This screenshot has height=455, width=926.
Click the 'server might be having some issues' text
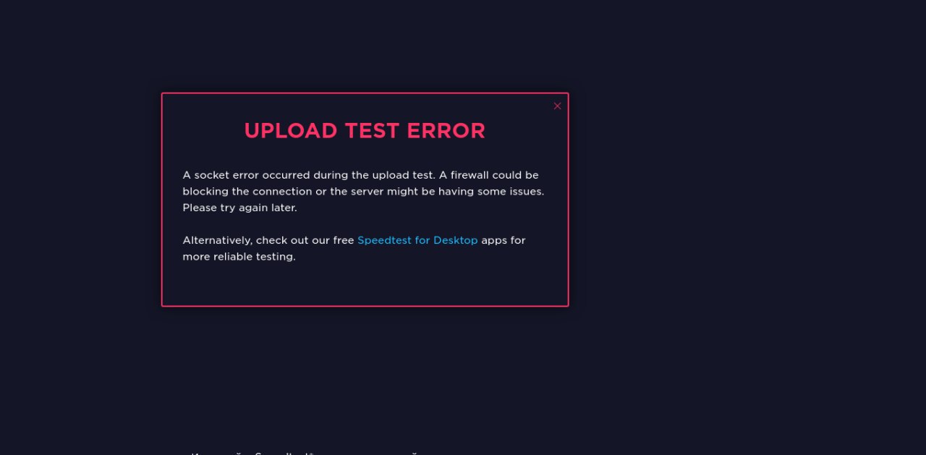447,192
